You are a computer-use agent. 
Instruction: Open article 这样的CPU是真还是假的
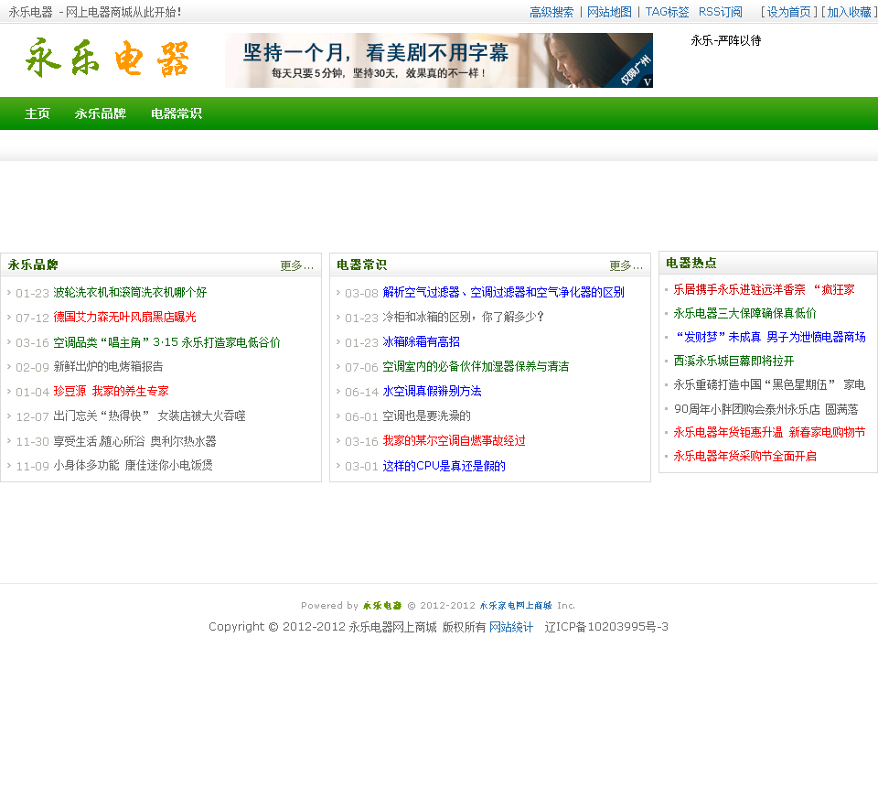[444, 466]
